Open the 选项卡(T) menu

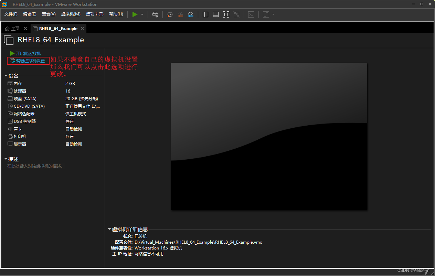(95, 14)
